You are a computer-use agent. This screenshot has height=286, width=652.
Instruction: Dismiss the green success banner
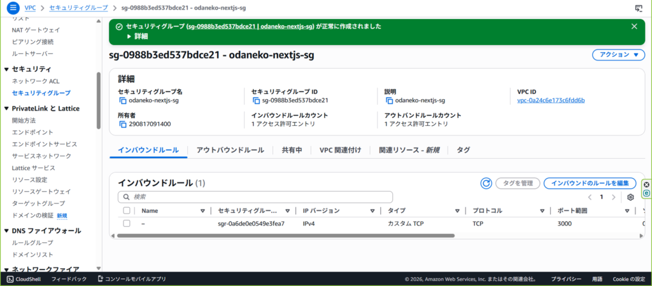(x=634, y=26)
